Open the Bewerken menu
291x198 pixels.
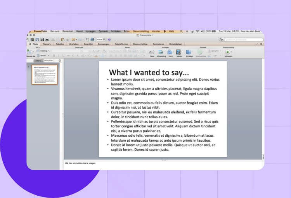pos(68,31)
